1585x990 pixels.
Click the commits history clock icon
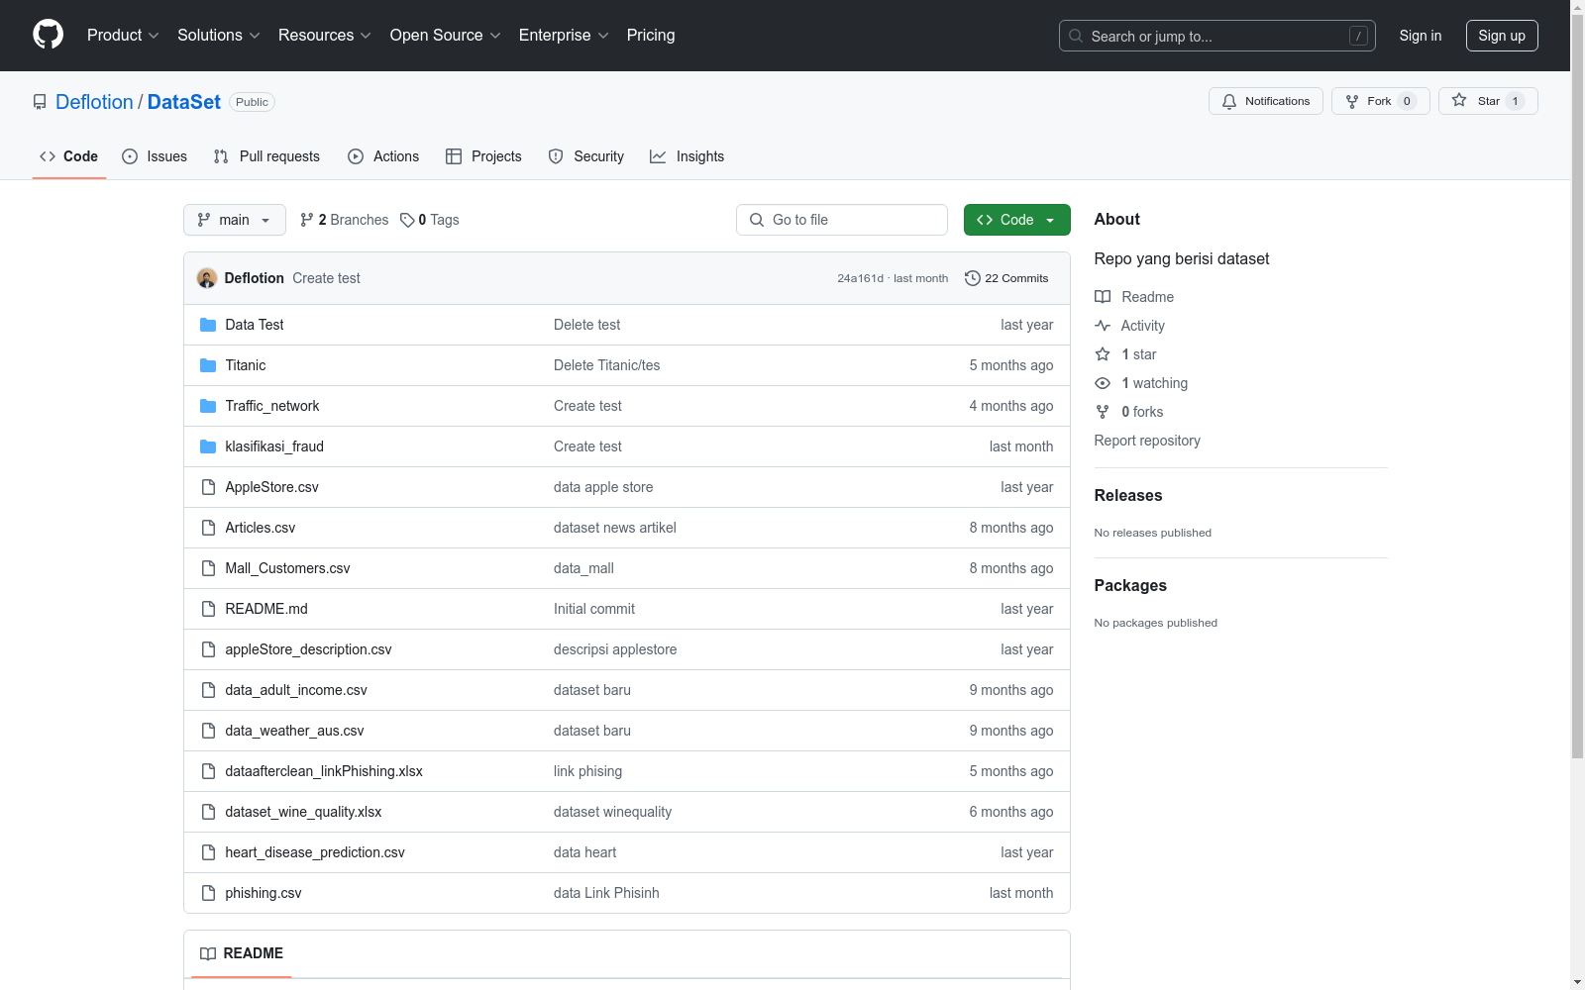tap(973, 278)
